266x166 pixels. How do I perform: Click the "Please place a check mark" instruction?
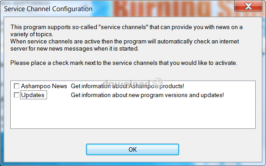[124, 63]
